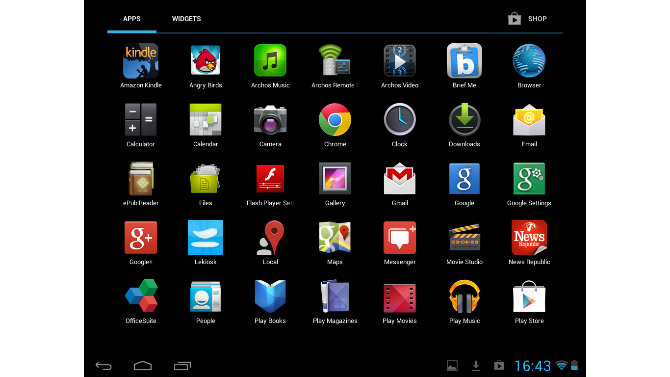Launch the Archos Remote app
The image size is (670, 377).
pyautogui.click(x=335, y=61)
